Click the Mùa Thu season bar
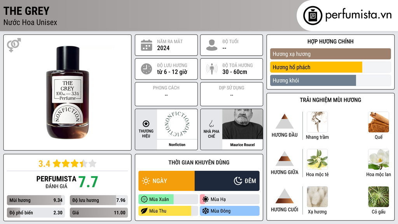The height and width of the screenshot is (224, 398). point(168,211)
